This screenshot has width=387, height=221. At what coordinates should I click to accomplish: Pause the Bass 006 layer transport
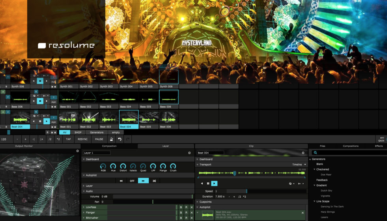coord(40,101)
